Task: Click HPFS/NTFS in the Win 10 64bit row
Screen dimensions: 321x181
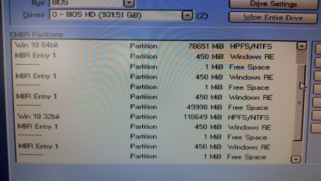Action: click(251, 47)
